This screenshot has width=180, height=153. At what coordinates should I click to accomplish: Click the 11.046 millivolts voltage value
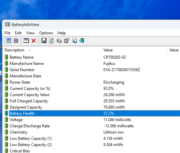pyautogui.click(x=117, y=120)
